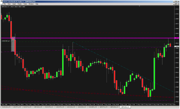Select the gray rectangle object near sell order

click(13, 44)
